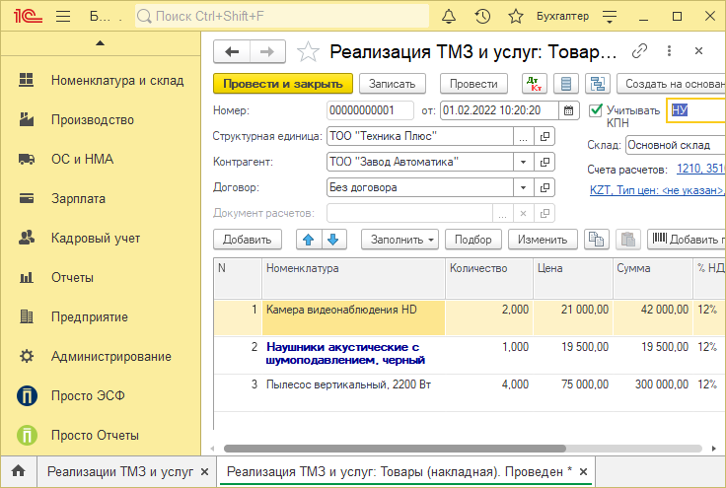Open Зарплата section
The image size is (726, 488).
click(102, 198)
